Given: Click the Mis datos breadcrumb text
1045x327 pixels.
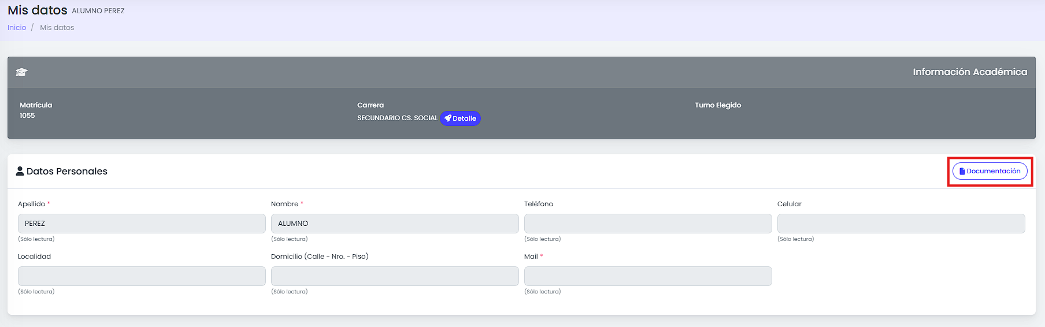Looking at the screenshot, I should [57, 28].
